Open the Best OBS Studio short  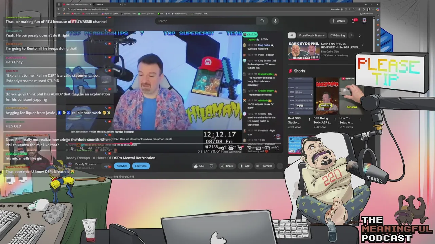click(300, 96)
